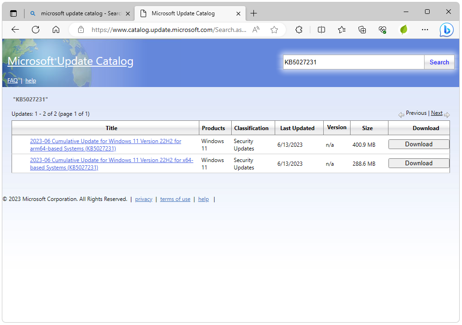This screenshot has width=462, height=325.
Task: Open the Favorites list icon
Action: coord(342,30)
